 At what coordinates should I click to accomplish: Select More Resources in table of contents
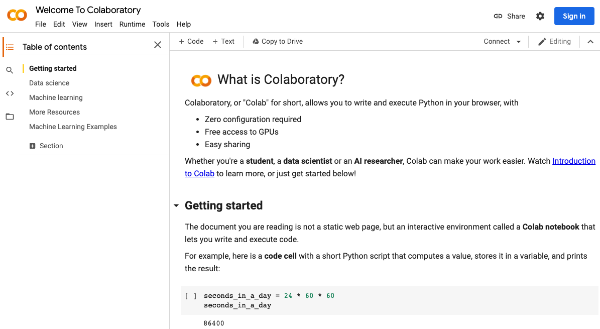(x=54, y=112)
